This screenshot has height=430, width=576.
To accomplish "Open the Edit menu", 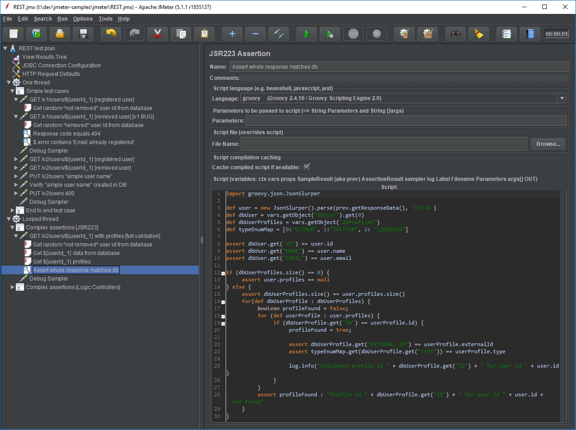I will tap(23, 19).
